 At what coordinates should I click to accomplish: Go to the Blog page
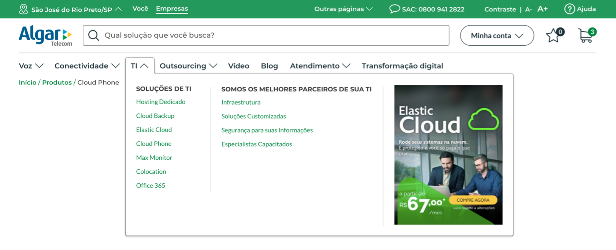pos(270,66)
